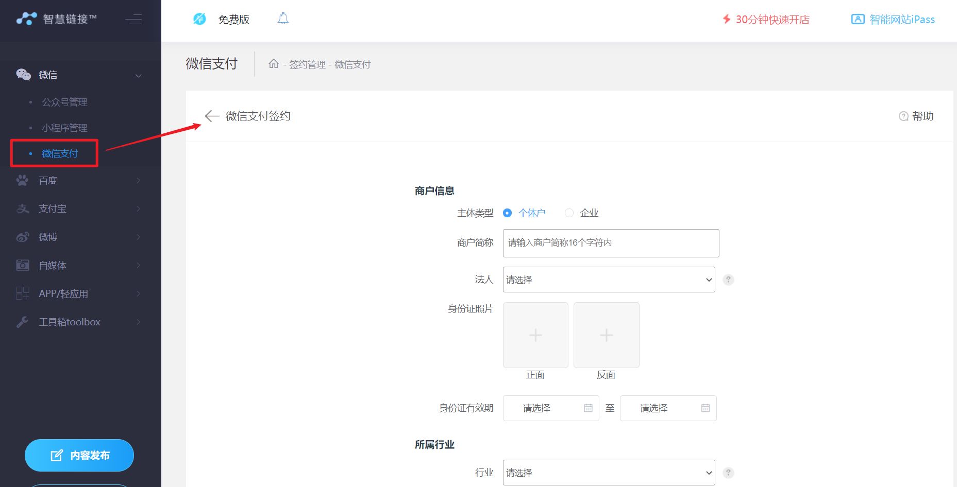The image size is (957, 487).
Task: Expand the 微博 menu chevron
Action: pos(138,237)
